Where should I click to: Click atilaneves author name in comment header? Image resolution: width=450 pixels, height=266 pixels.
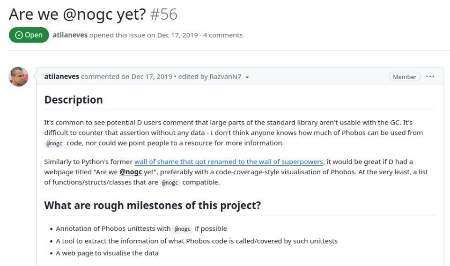[x=61, y=77]
